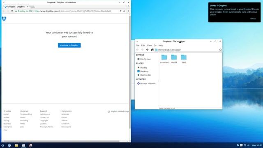Open the Privacy & Terms footer link
The image size is (263, 148).
[46, 127]
